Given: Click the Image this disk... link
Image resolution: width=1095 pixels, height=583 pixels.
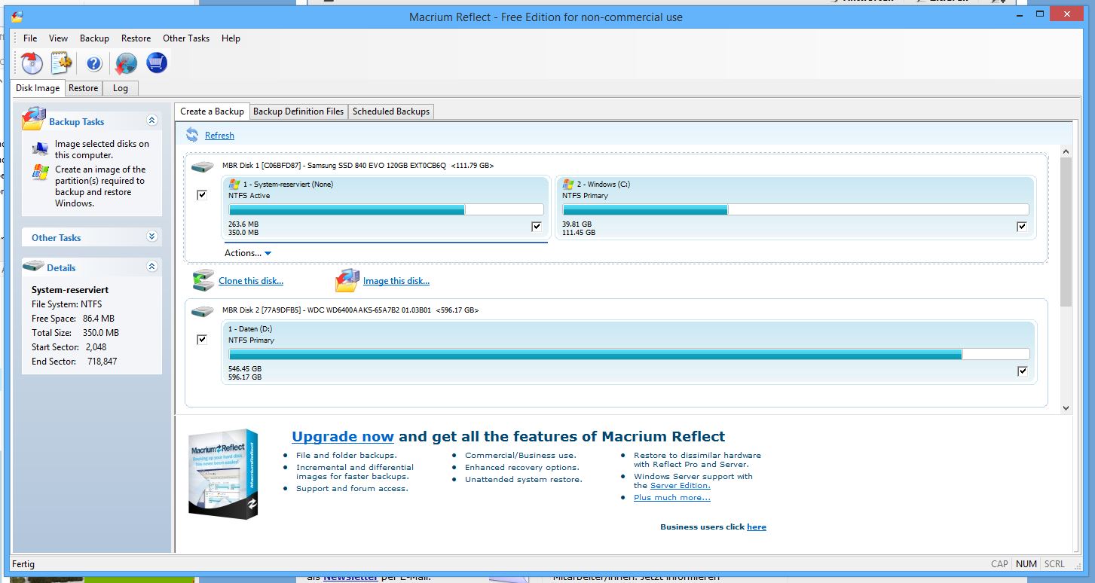Looking at the screenshot, I should (x=396, y=281).
